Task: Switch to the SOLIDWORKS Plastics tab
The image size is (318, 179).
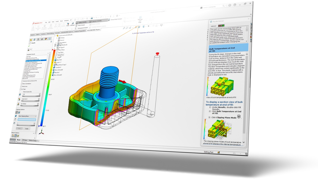Action: pos(94,30)
